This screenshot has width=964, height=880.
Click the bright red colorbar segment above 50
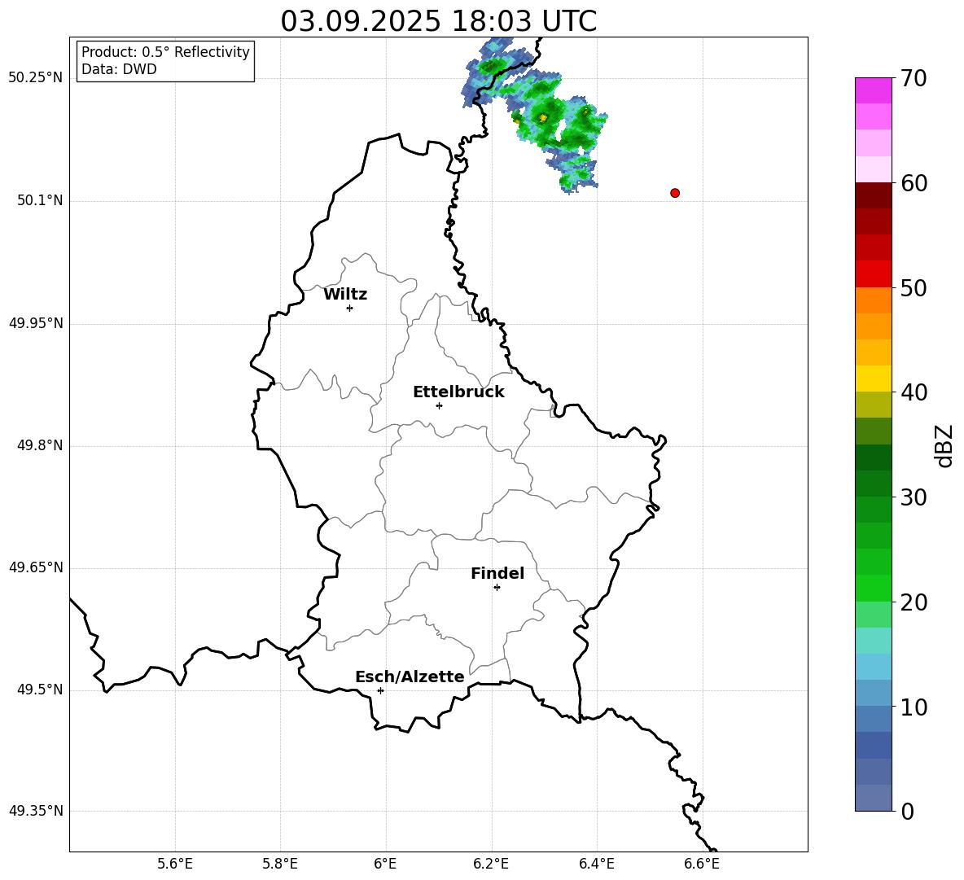(874, 274)
